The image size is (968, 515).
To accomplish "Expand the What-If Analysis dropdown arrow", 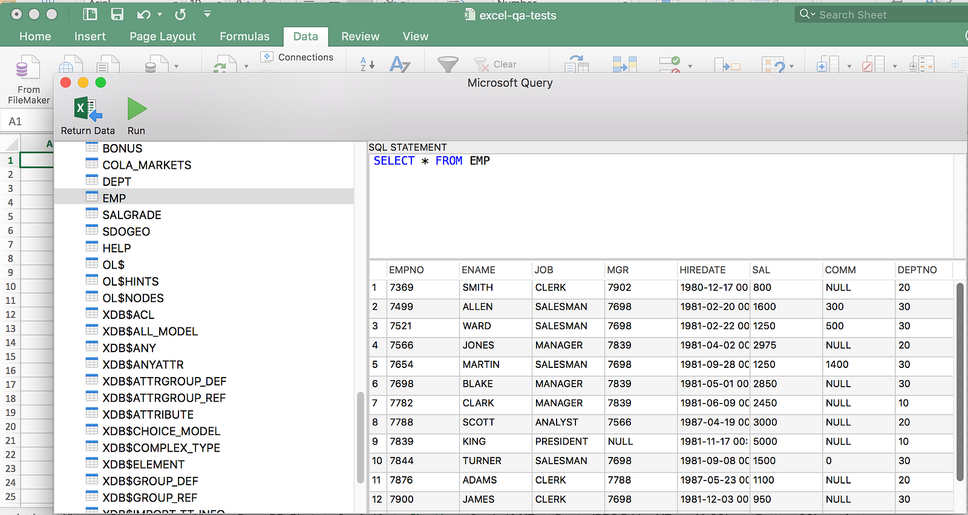I will (792, 66).
